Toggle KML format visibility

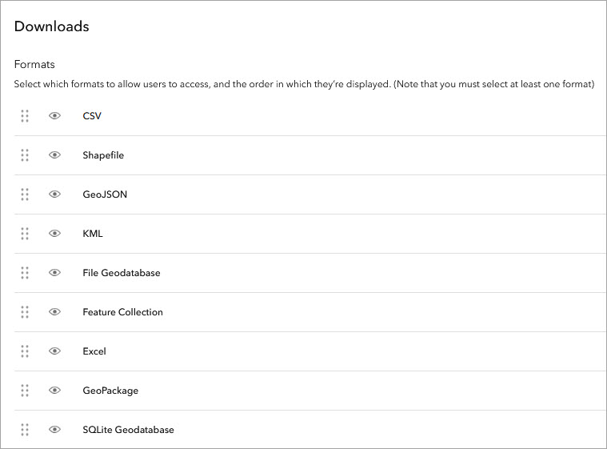click(54, 234)
